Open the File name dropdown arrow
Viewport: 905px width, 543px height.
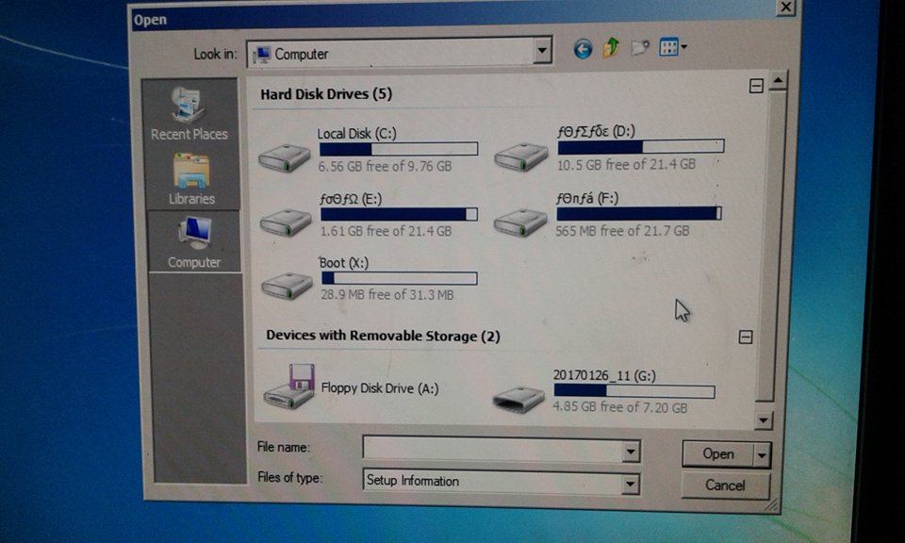632,452
